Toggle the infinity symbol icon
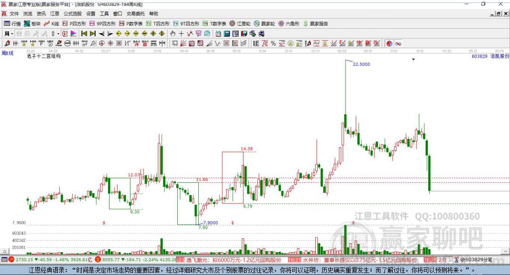 point(398,43)
